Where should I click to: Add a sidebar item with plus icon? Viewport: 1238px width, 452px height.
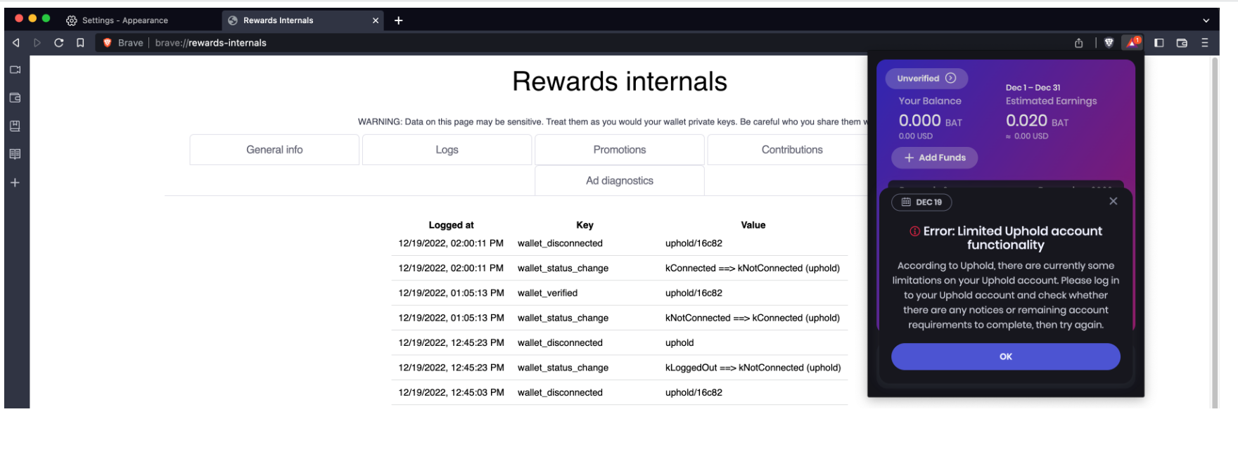[15, 183]
